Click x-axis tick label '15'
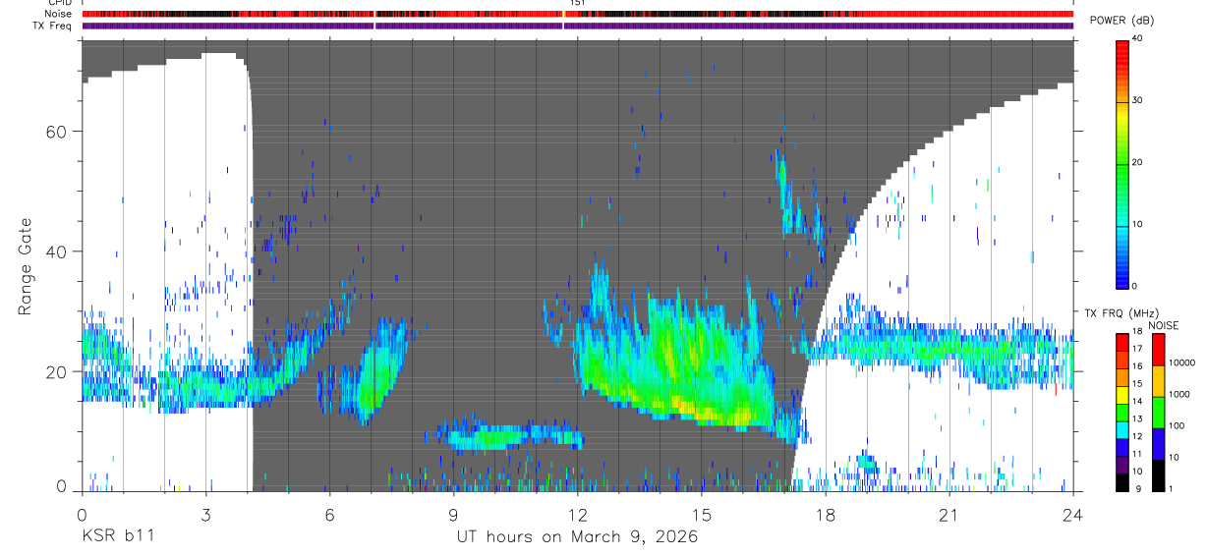This screenshot has height=557, width=1207. pos(701,514)
